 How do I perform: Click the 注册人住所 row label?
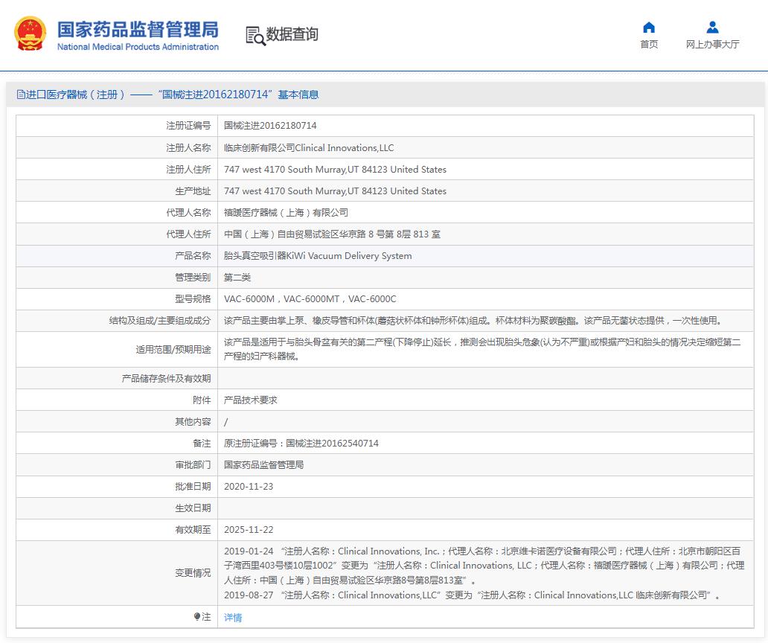(188, 169)
